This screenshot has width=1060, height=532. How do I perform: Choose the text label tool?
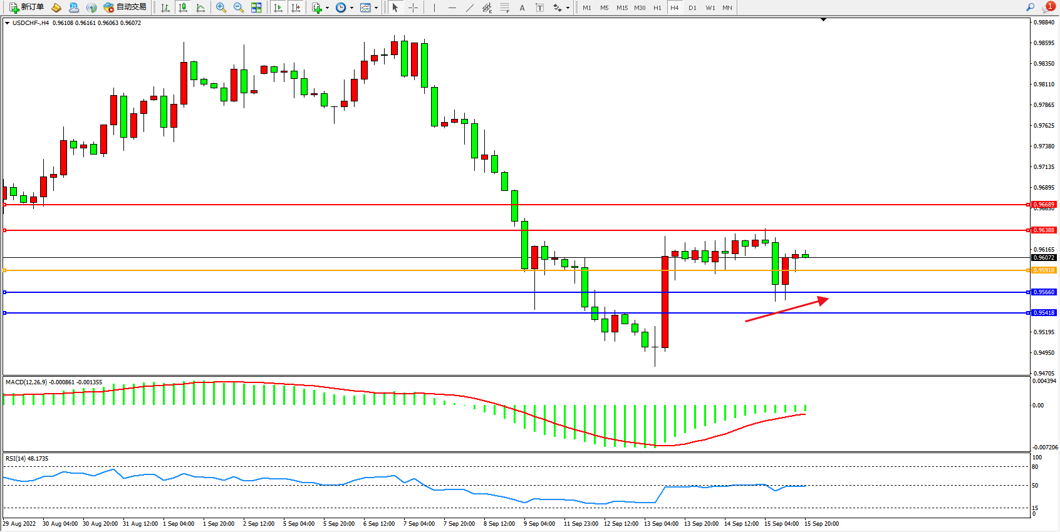pos(522,8)
